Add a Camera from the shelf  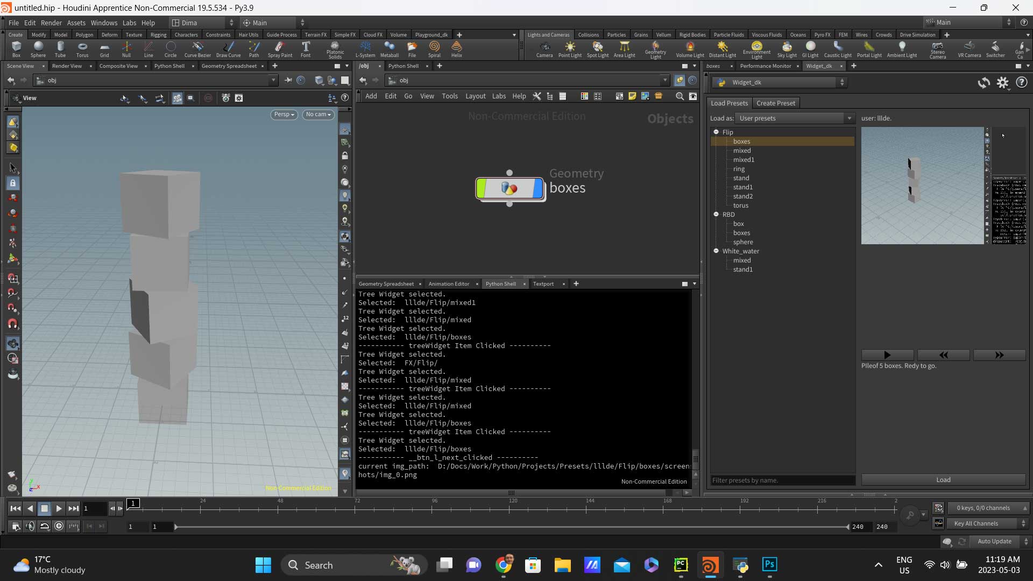pyautogui.click(x=544, y=49)
